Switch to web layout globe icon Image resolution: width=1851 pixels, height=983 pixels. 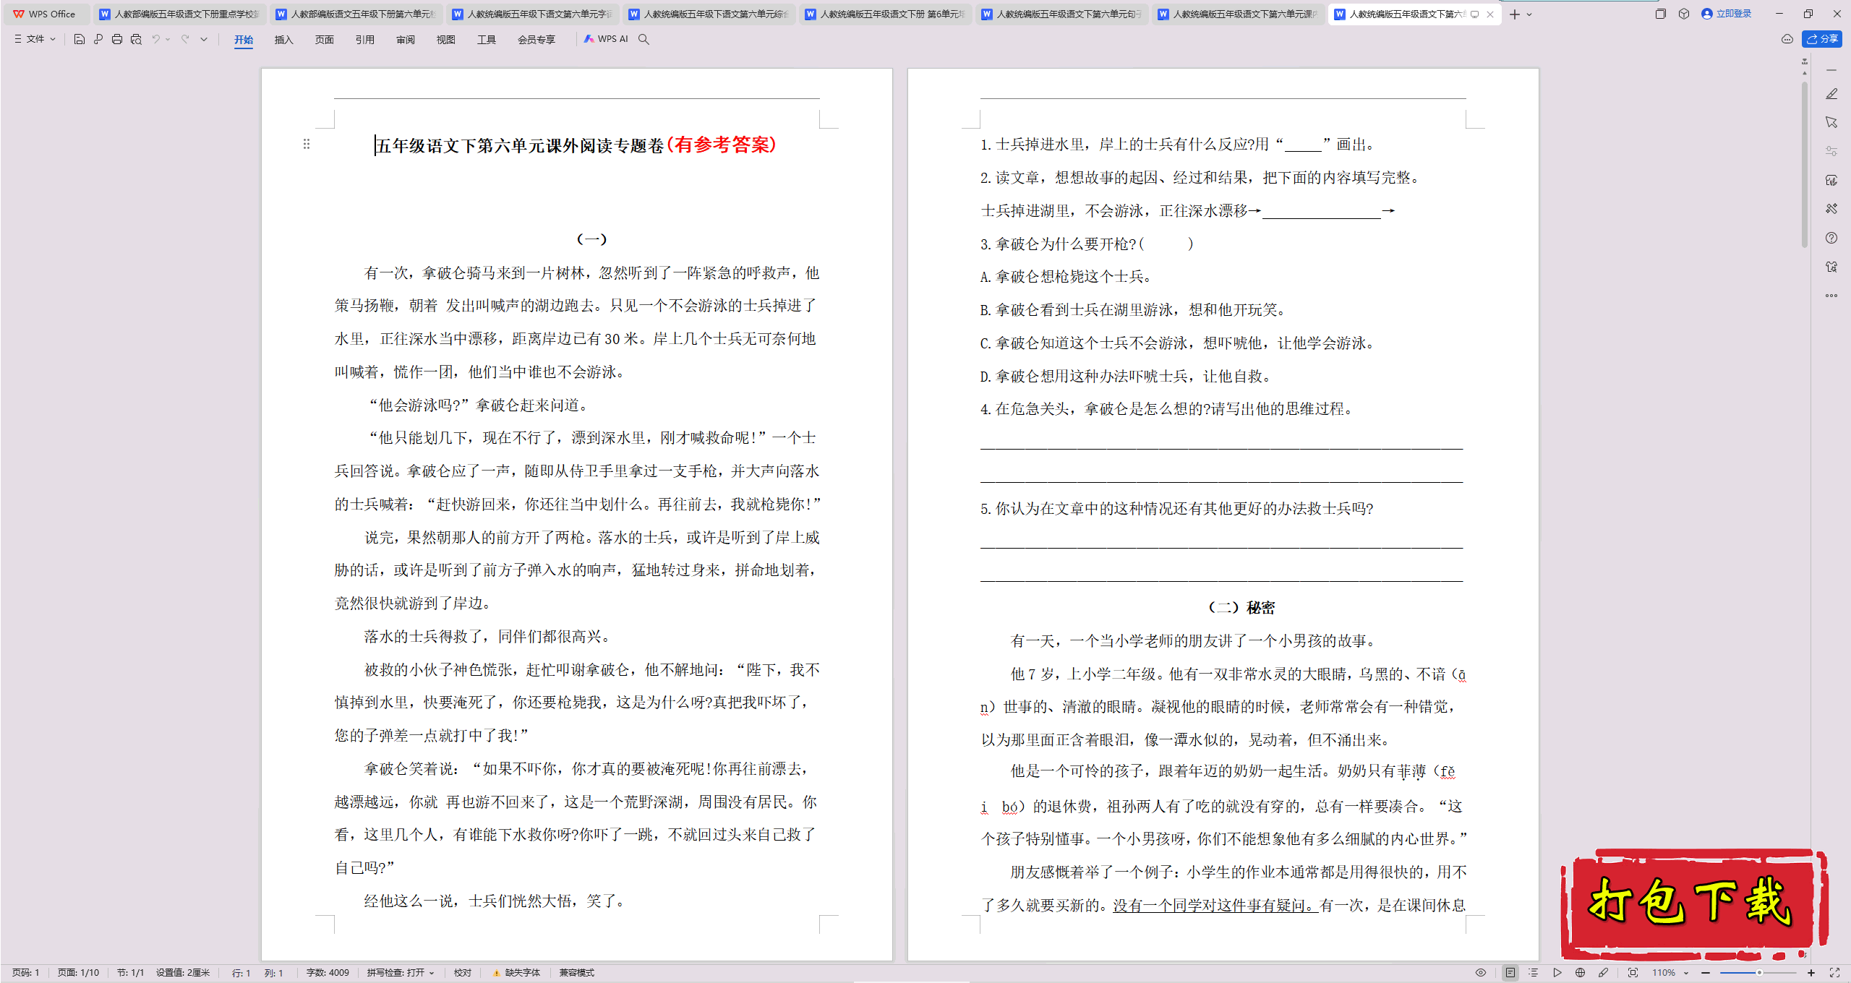point(1580,973)
